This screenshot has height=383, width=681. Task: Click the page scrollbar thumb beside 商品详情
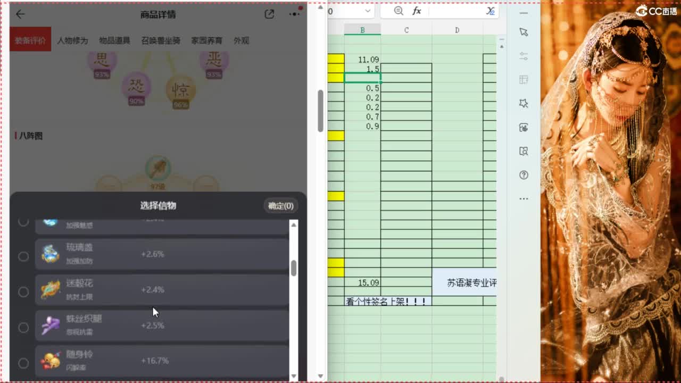320,111
